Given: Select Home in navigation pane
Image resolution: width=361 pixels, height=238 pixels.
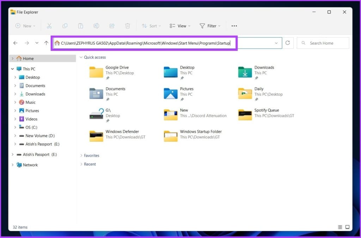Looking at the screenshot, I should 43,58.
